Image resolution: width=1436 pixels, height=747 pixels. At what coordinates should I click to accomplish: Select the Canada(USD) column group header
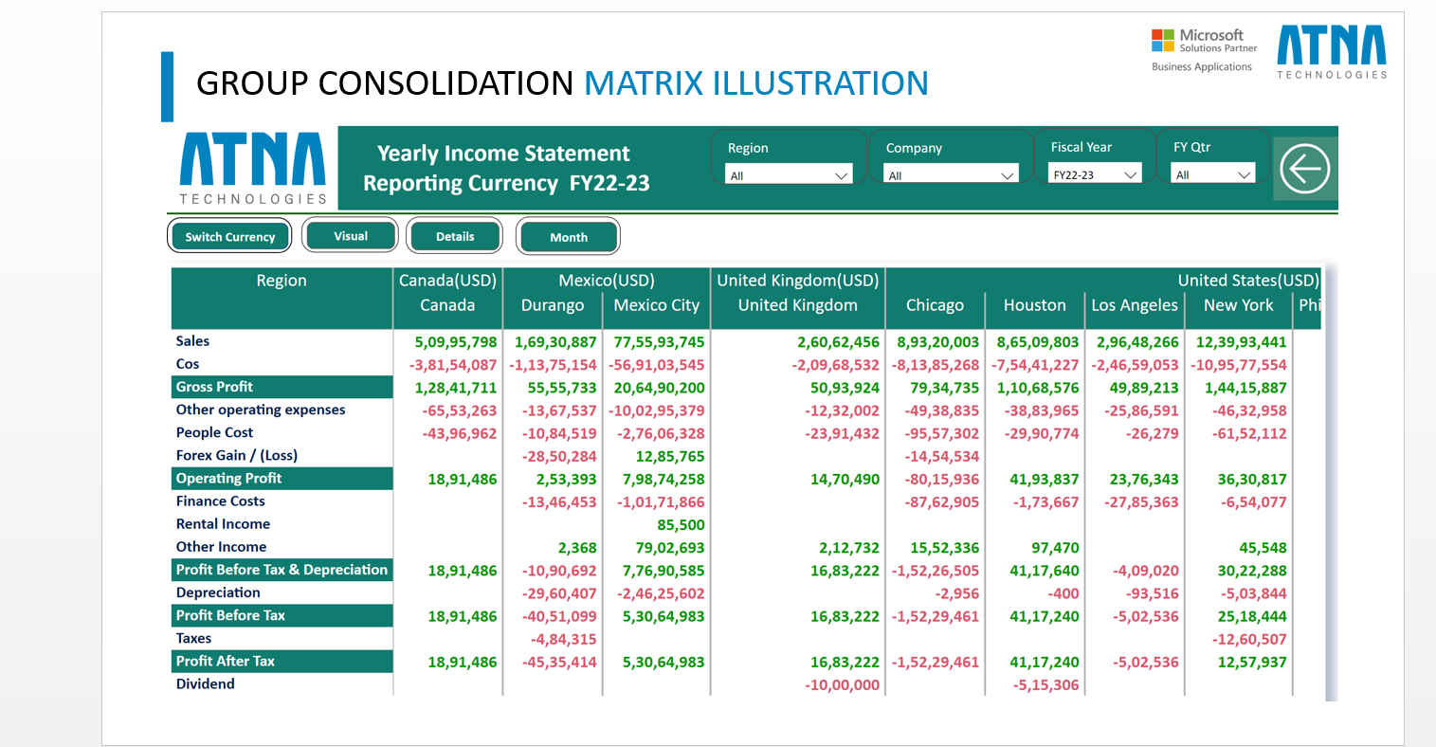click(447, 281)
